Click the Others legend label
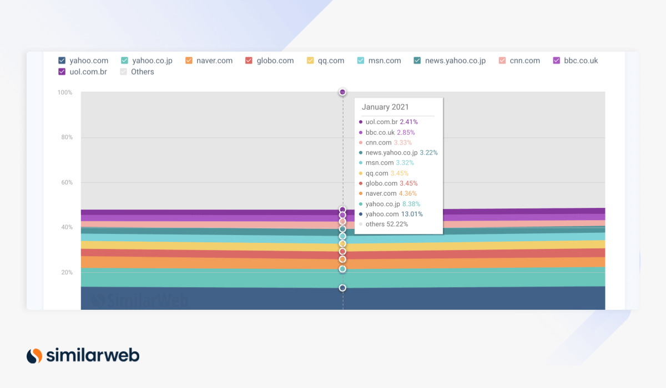Viewport: 666px width, 388px height. (143, 72)
